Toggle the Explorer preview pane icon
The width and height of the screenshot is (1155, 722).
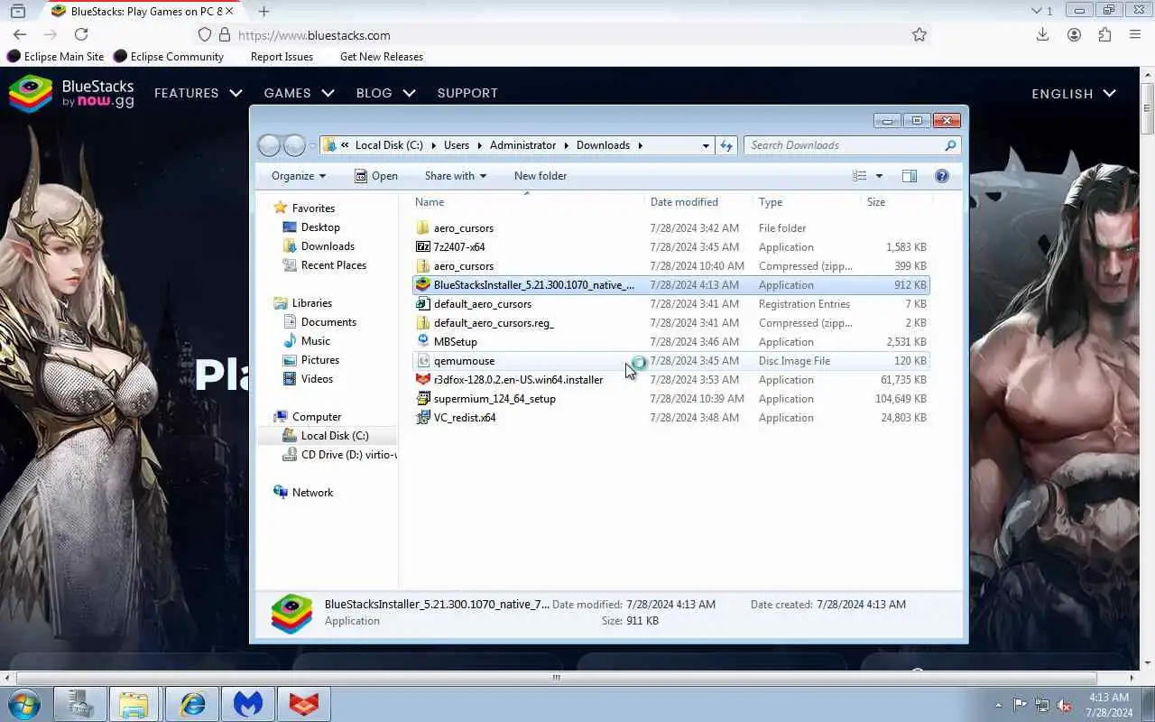(910, 176)
